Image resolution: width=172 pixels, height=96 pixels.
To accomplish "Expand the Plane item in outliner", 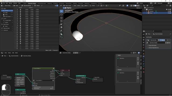I will point(147,13).
